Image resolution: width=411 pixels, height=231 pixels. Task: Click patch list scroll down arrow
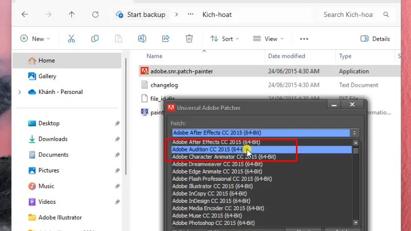356,223
